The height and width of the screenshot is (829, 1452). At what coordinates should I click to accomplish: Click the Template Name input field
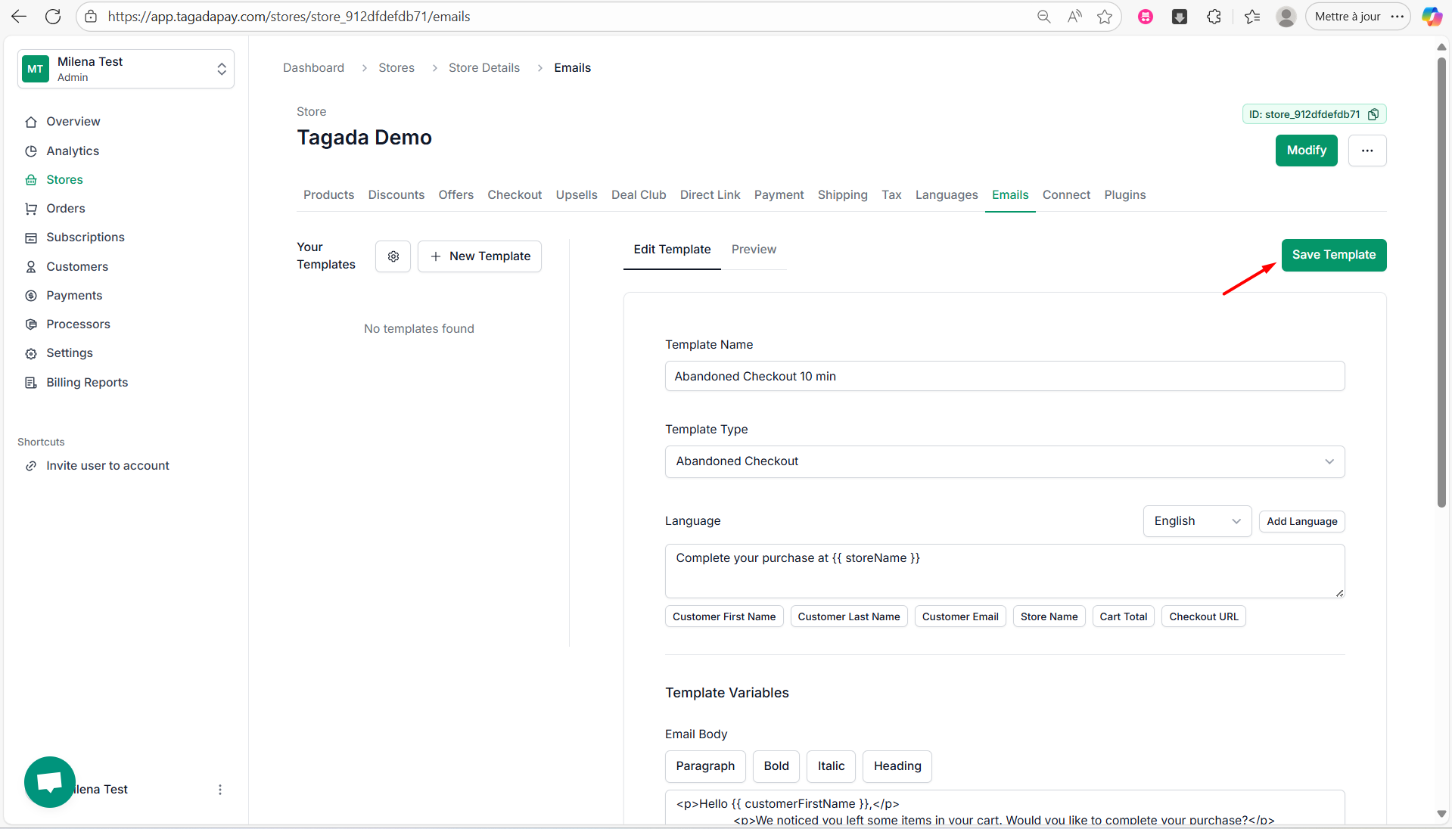point(1004,376)
